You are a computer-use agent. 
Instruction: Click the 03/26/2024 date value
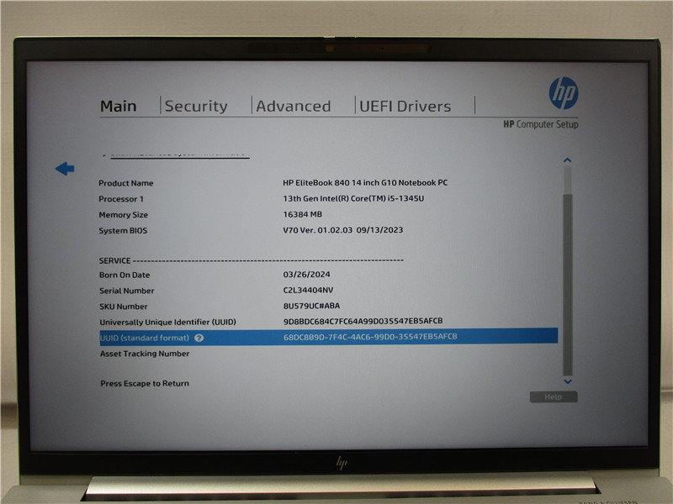[306, 275]
